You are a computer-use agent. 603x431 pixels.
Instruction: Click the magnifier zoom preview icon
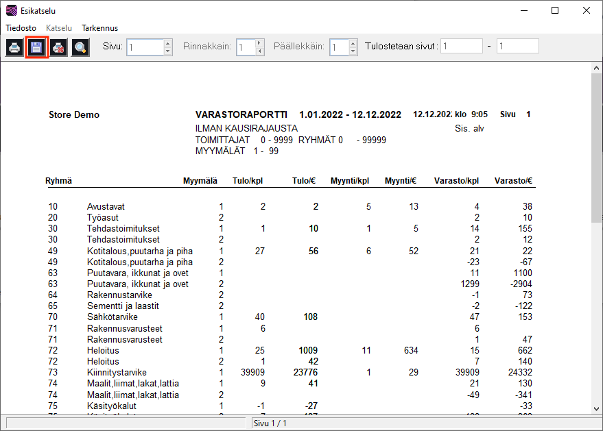click(80, 47)
